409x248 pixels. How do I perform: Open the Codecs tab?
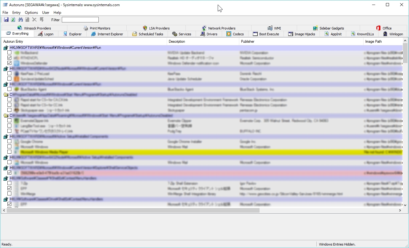pos(235,34)
